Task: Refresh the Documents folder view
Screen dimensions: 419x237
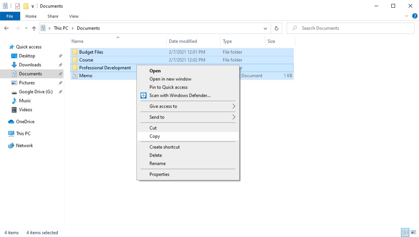Action: [x=276, y=28]
